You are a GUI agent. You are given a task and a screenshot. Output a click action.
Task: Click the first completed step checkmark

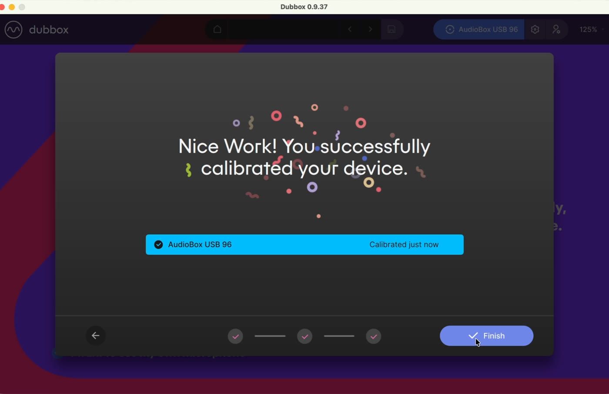(235, 336)
